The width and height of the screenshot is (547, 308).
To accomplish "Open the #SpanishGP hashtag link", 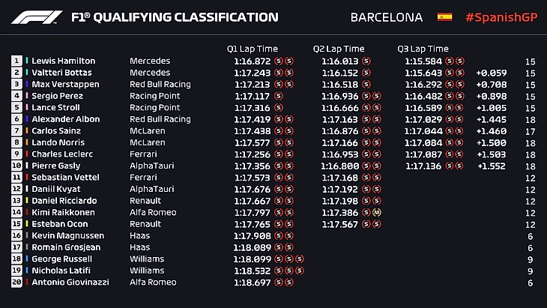I will pyautogui.click(x=501, y=17).
